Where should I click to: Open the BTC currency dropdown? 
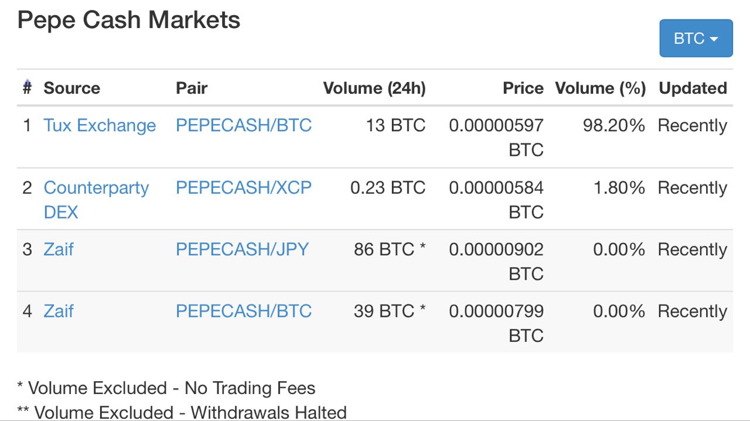pyautogui.click(x=696, y=39)
